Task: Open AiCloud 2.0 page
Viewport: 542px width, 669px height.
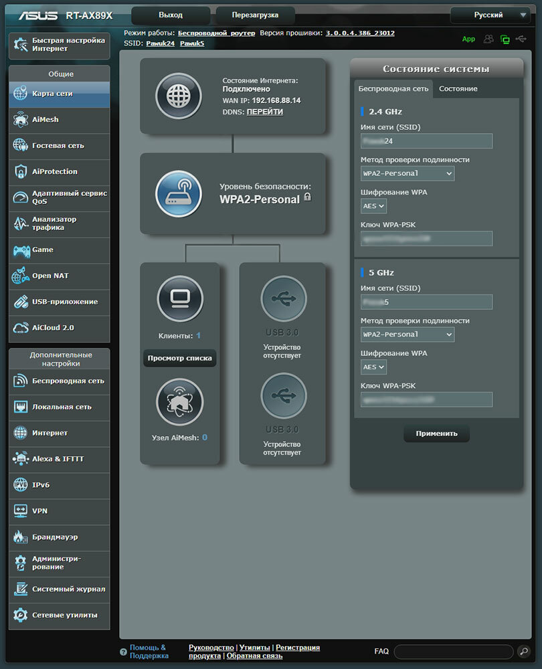Action: [x=60, y=328]
